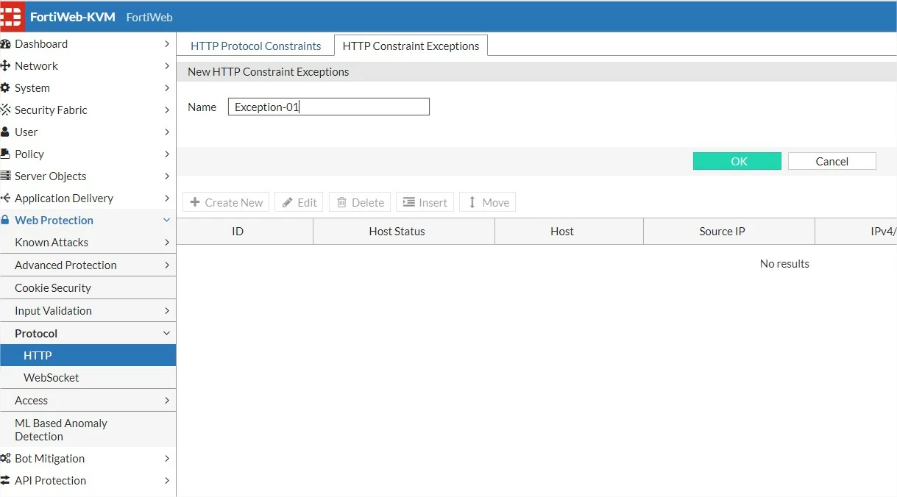Click the Server Objects stack icon

5,176
